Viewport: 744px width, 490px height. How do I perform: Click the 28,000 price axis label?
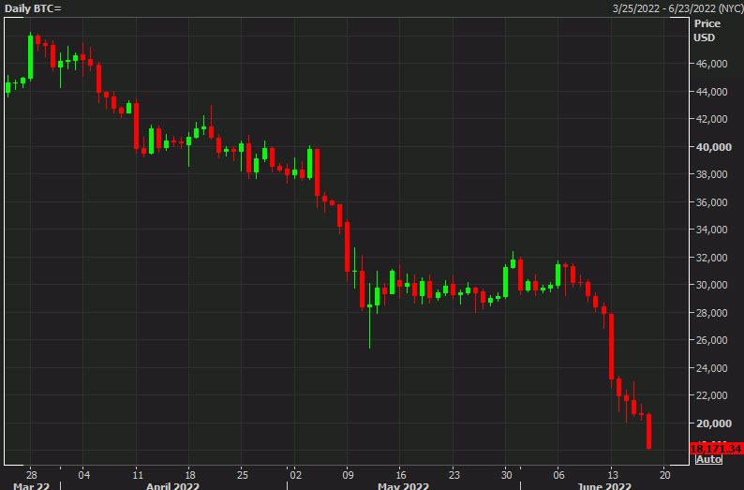tap(711, 313)
